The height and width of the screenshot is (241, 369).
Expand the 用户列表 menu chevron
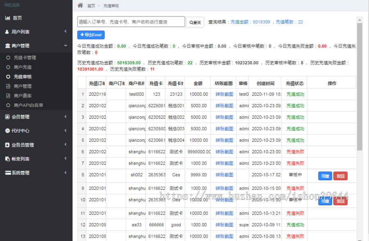(x=66, y=31)
